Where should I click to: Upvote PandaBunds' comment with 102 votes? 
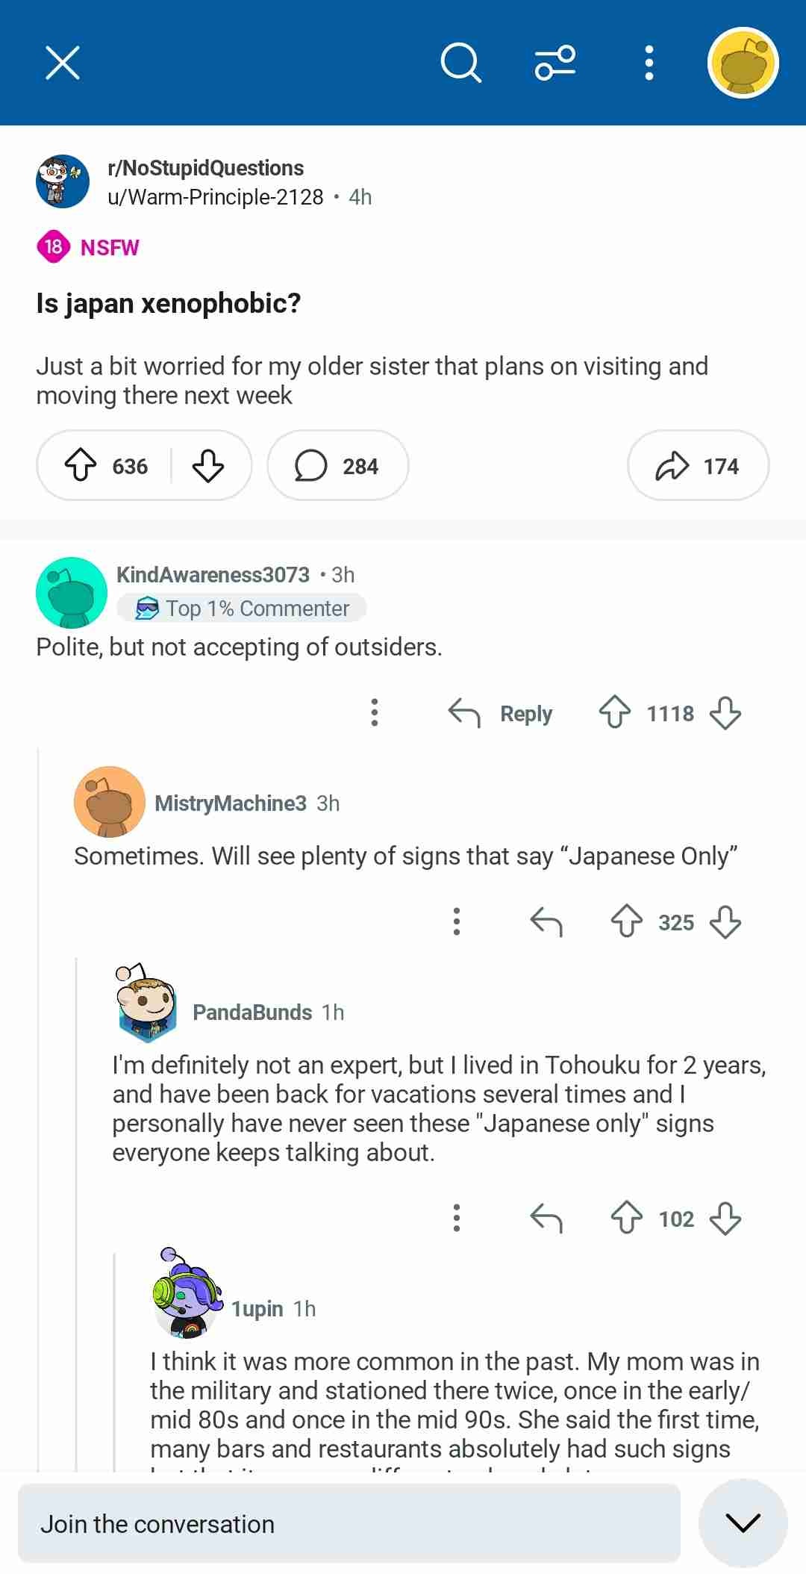627,1219
